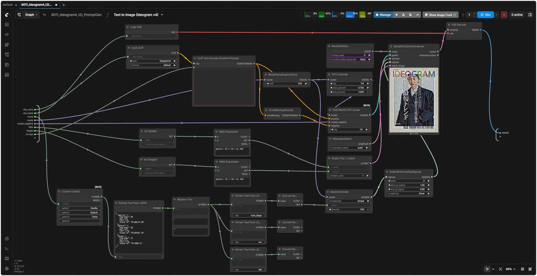Adjust Dual Model CFG Guider cfg 7.0
The image size is (537, 276).
(x=349, y=130)
